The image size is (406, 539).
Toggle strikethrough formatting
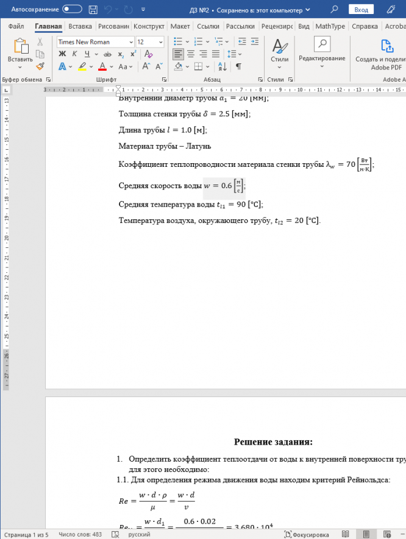107,54
